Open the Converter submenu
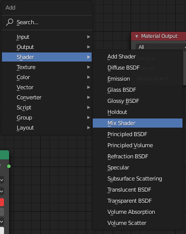The height and width of the screenshot is (234, 186). [47, 97]
